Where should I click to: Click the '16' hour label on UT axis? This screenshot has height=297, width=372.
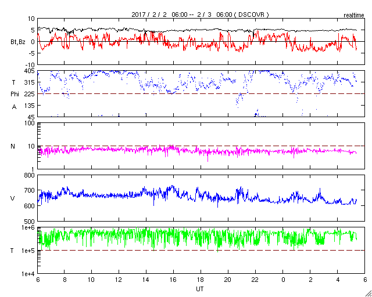[x=173, y=280]
